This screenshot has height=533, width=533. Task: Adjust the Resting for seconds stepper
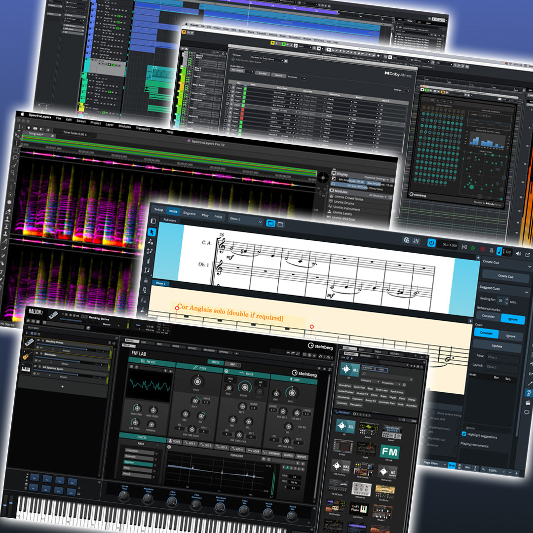[506, 301]
